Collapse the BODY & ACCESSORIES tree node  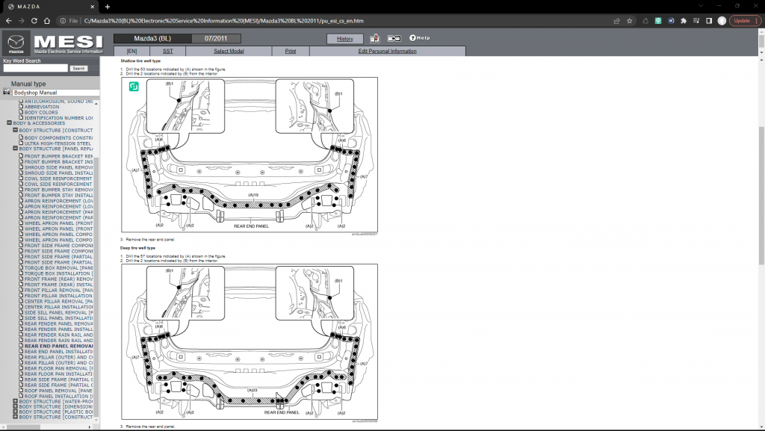[9, 123]
